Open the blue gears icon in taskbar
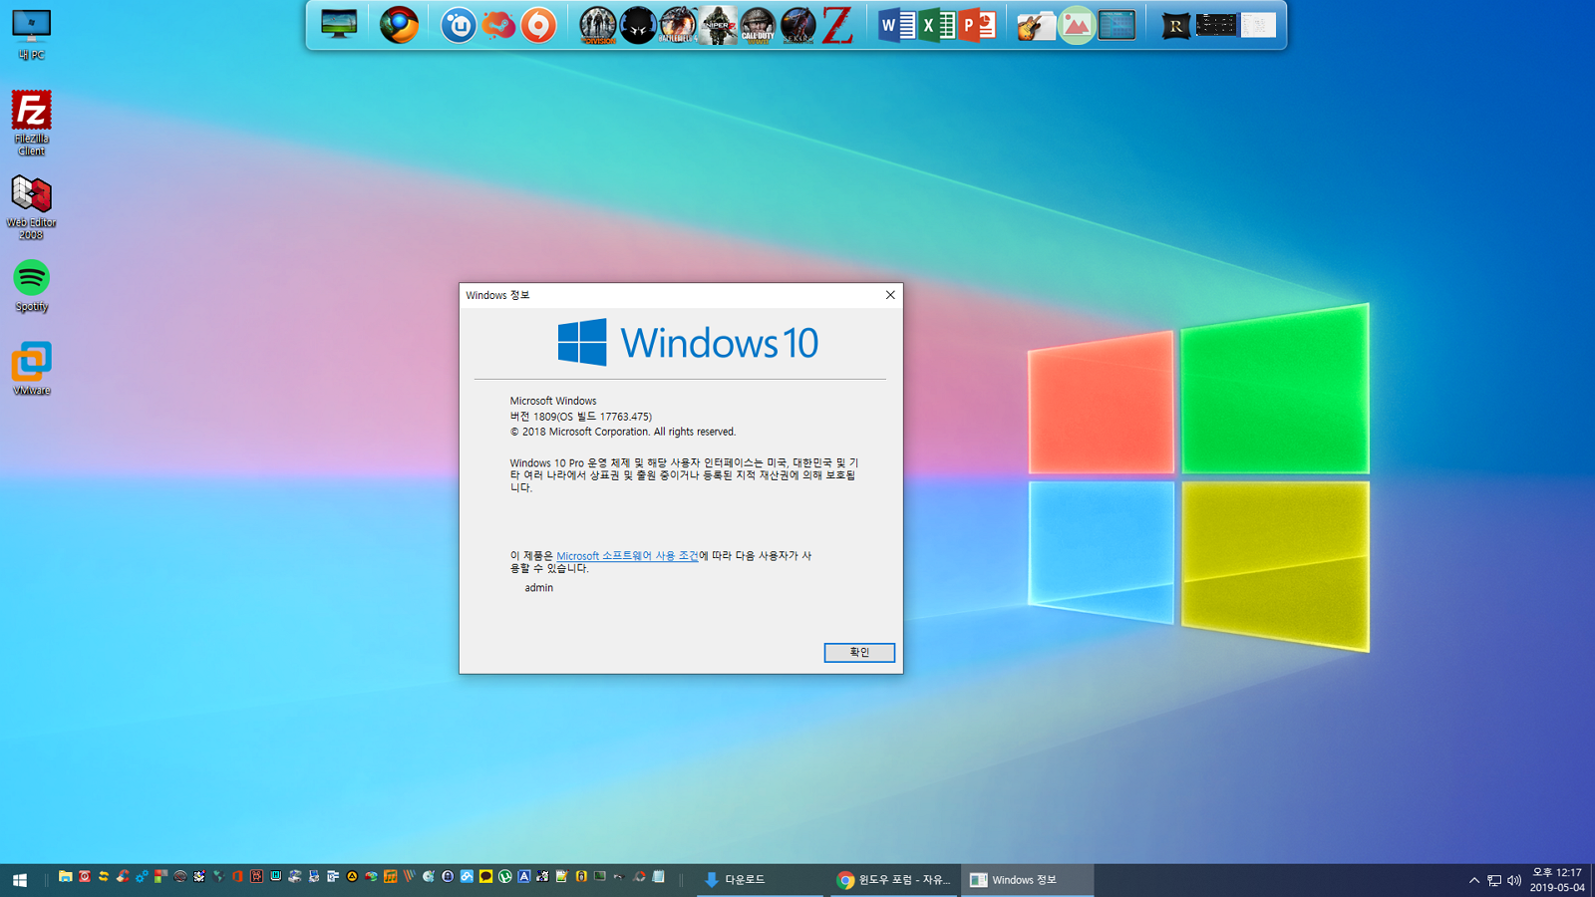The height and width of the screenshot is (897, 1595). 142,877
